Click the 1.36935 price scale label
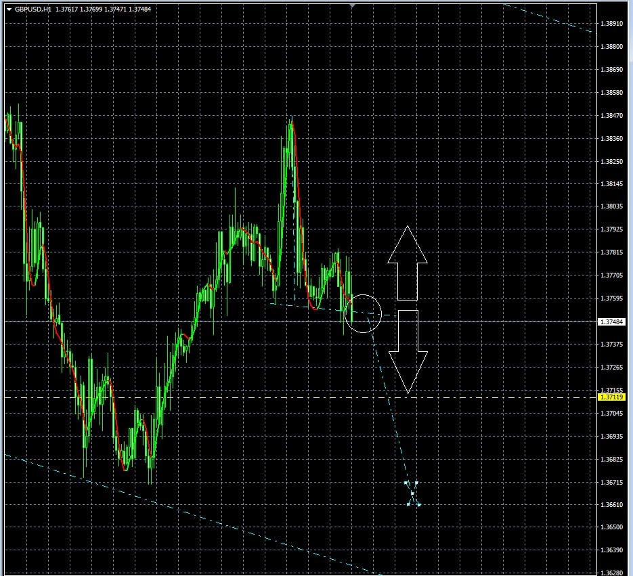 pyautogui.click(x=611, y=437)
